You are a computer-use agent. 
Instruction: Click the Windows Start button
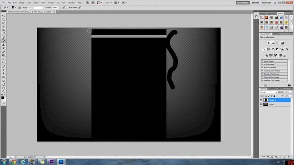pos(4,162)
